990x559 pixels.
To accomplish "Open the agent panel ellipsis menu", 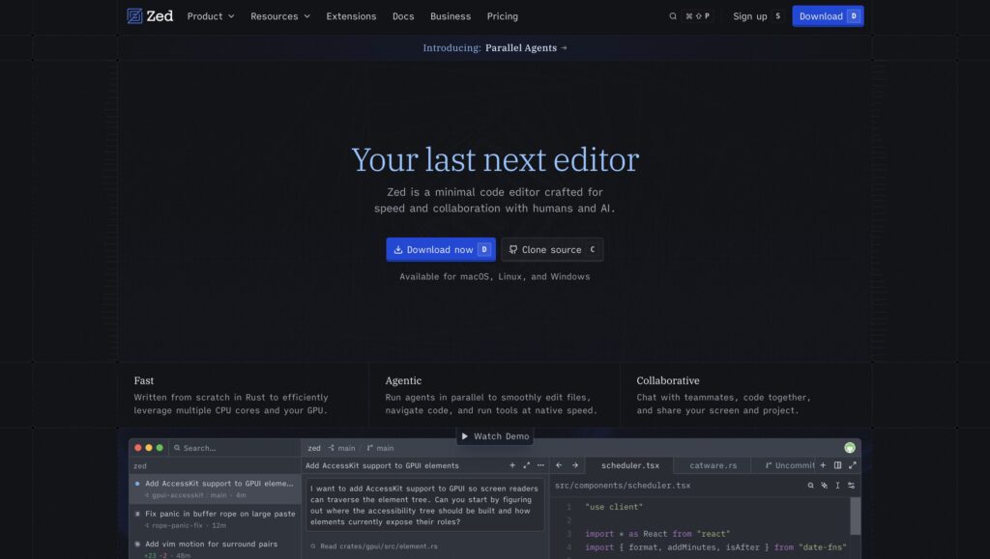I will coord(540,465).
